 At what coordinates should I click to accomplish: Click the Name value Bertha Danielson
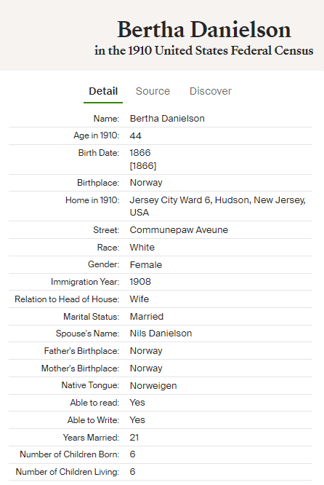(167, 119)
